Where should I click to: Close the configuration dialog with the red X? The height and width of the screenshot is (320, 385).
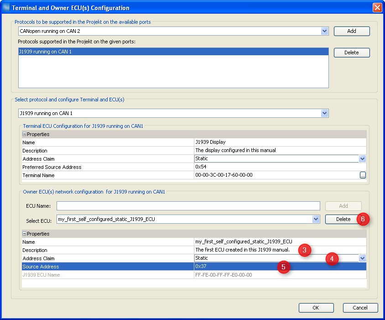377,7
